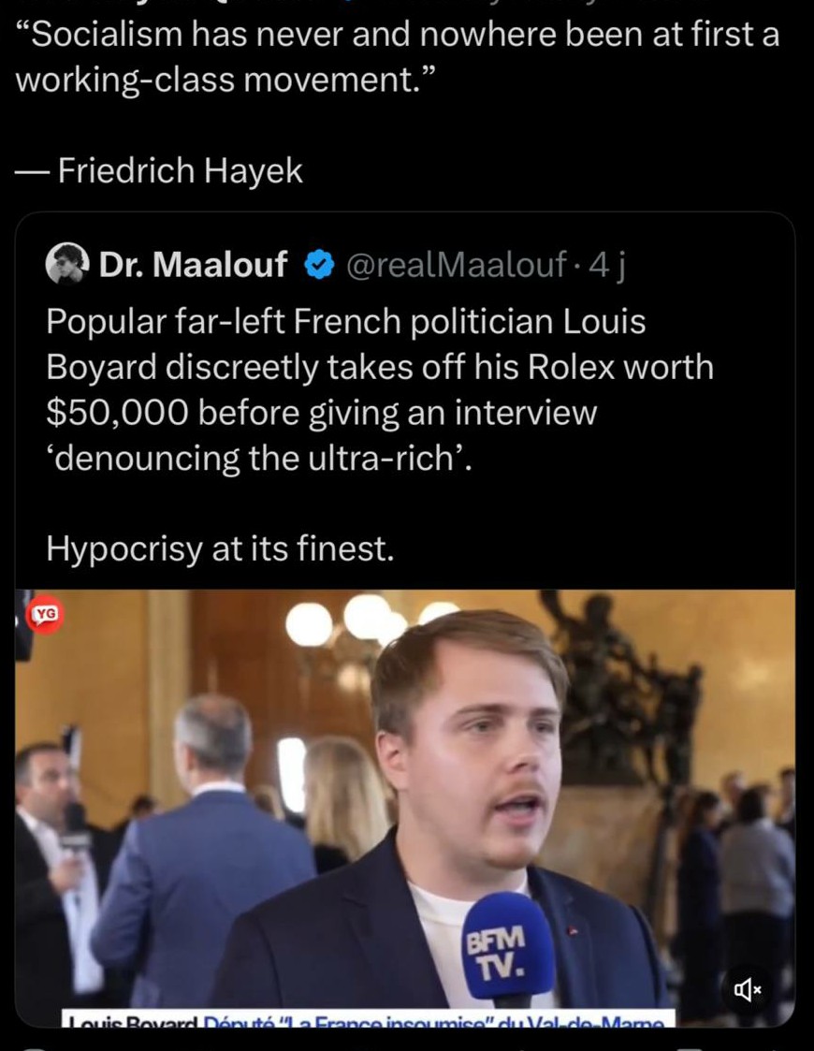Image resolution: width=814 pixels, height=1051 pixels.
Task: Click the "Hypocrisy at its finest." line
Action: (220, 549)
